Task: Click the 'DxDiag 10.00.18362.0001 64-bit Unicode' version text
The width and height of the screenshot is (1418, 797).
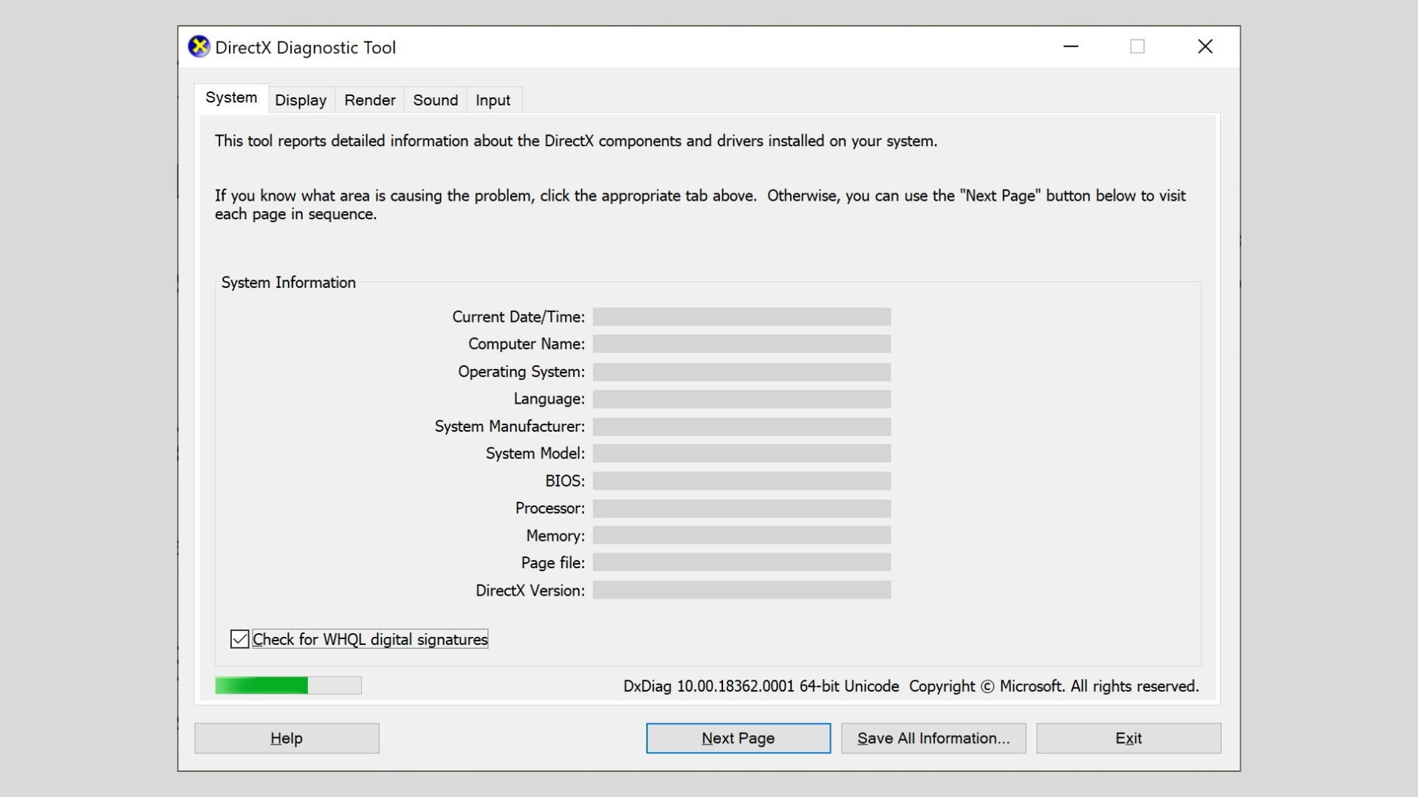Action: (761, 686)
